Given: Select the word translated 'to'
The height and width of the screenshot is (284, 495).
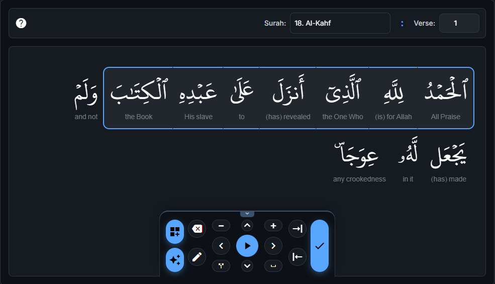Looking at the screenshot, I should (242, 98).
